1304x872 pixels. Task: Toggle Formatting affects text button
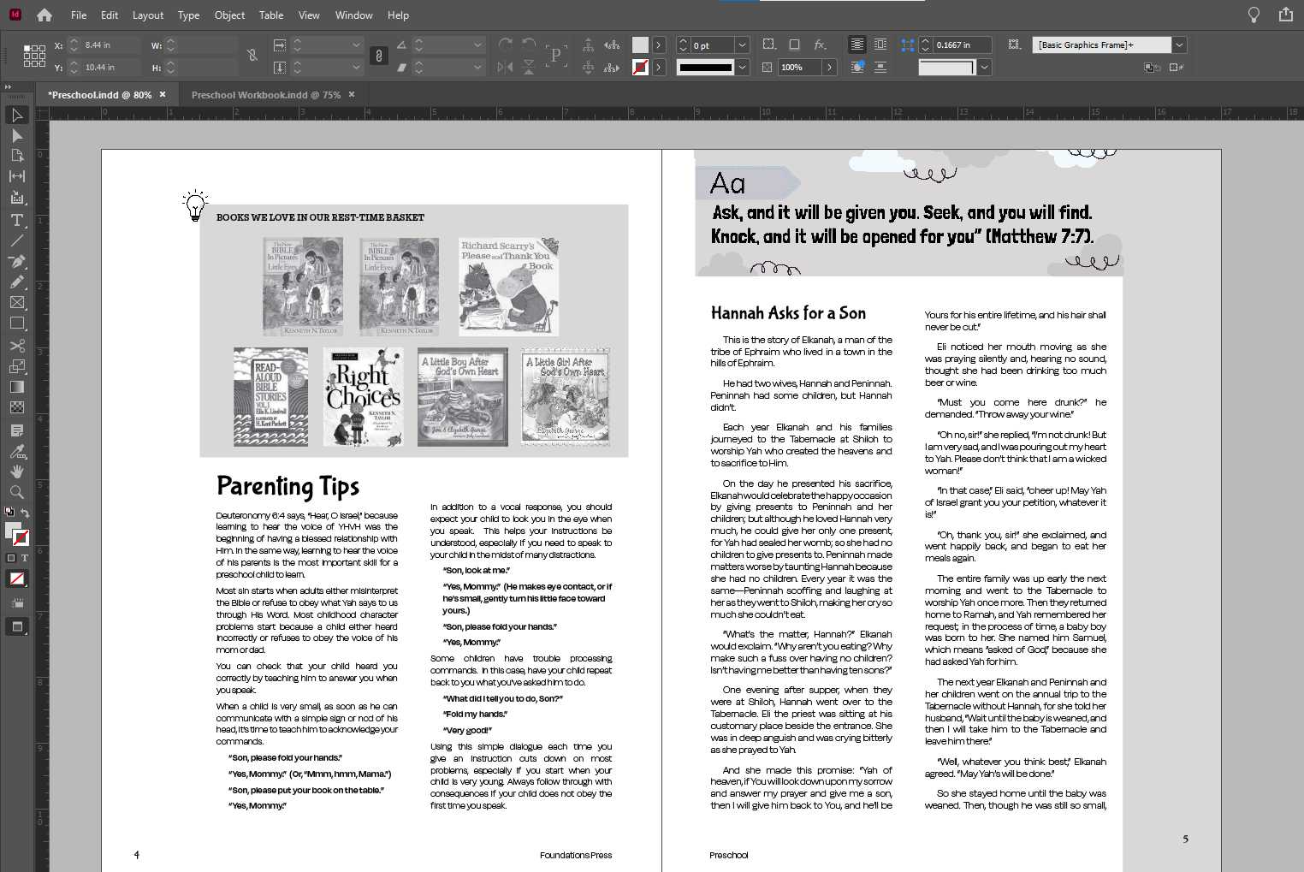tap(24, 558)
